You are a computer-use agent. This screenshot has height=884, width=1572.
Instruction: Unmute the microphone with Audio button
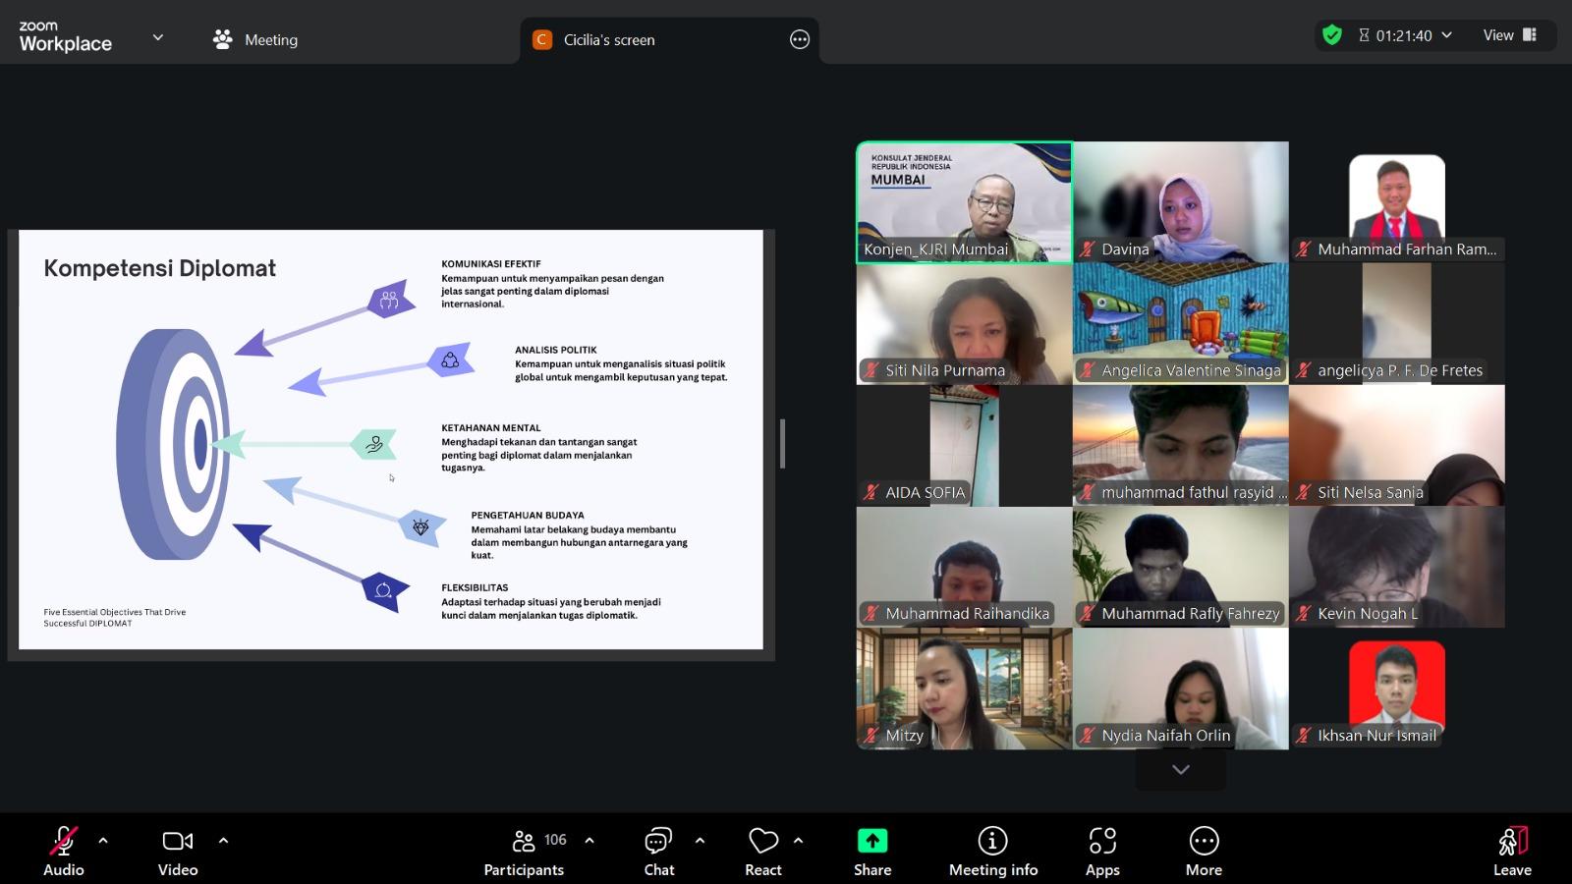(x=64, y=852)
